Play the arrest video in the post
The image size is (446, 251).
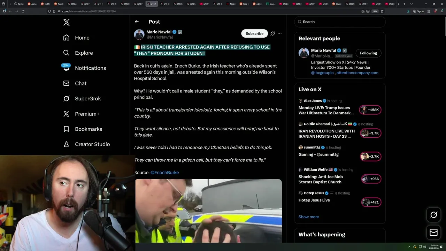click(x=208, y=211)
